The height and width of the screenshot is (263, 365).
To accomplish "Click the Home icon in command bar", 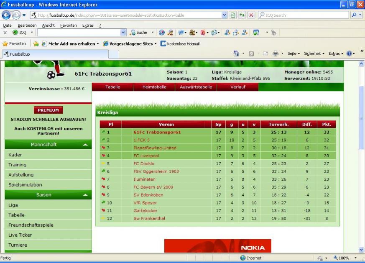I will pos(236,54).
